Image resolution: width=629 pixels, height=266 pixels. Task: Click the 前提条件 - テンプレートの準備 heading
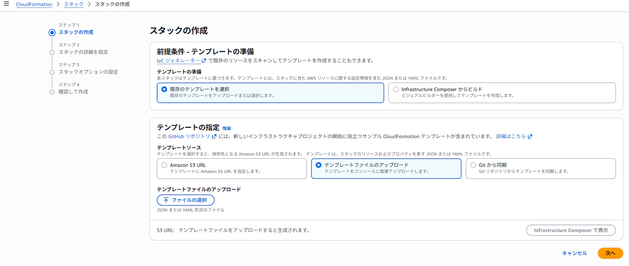(x=205, y=52)
